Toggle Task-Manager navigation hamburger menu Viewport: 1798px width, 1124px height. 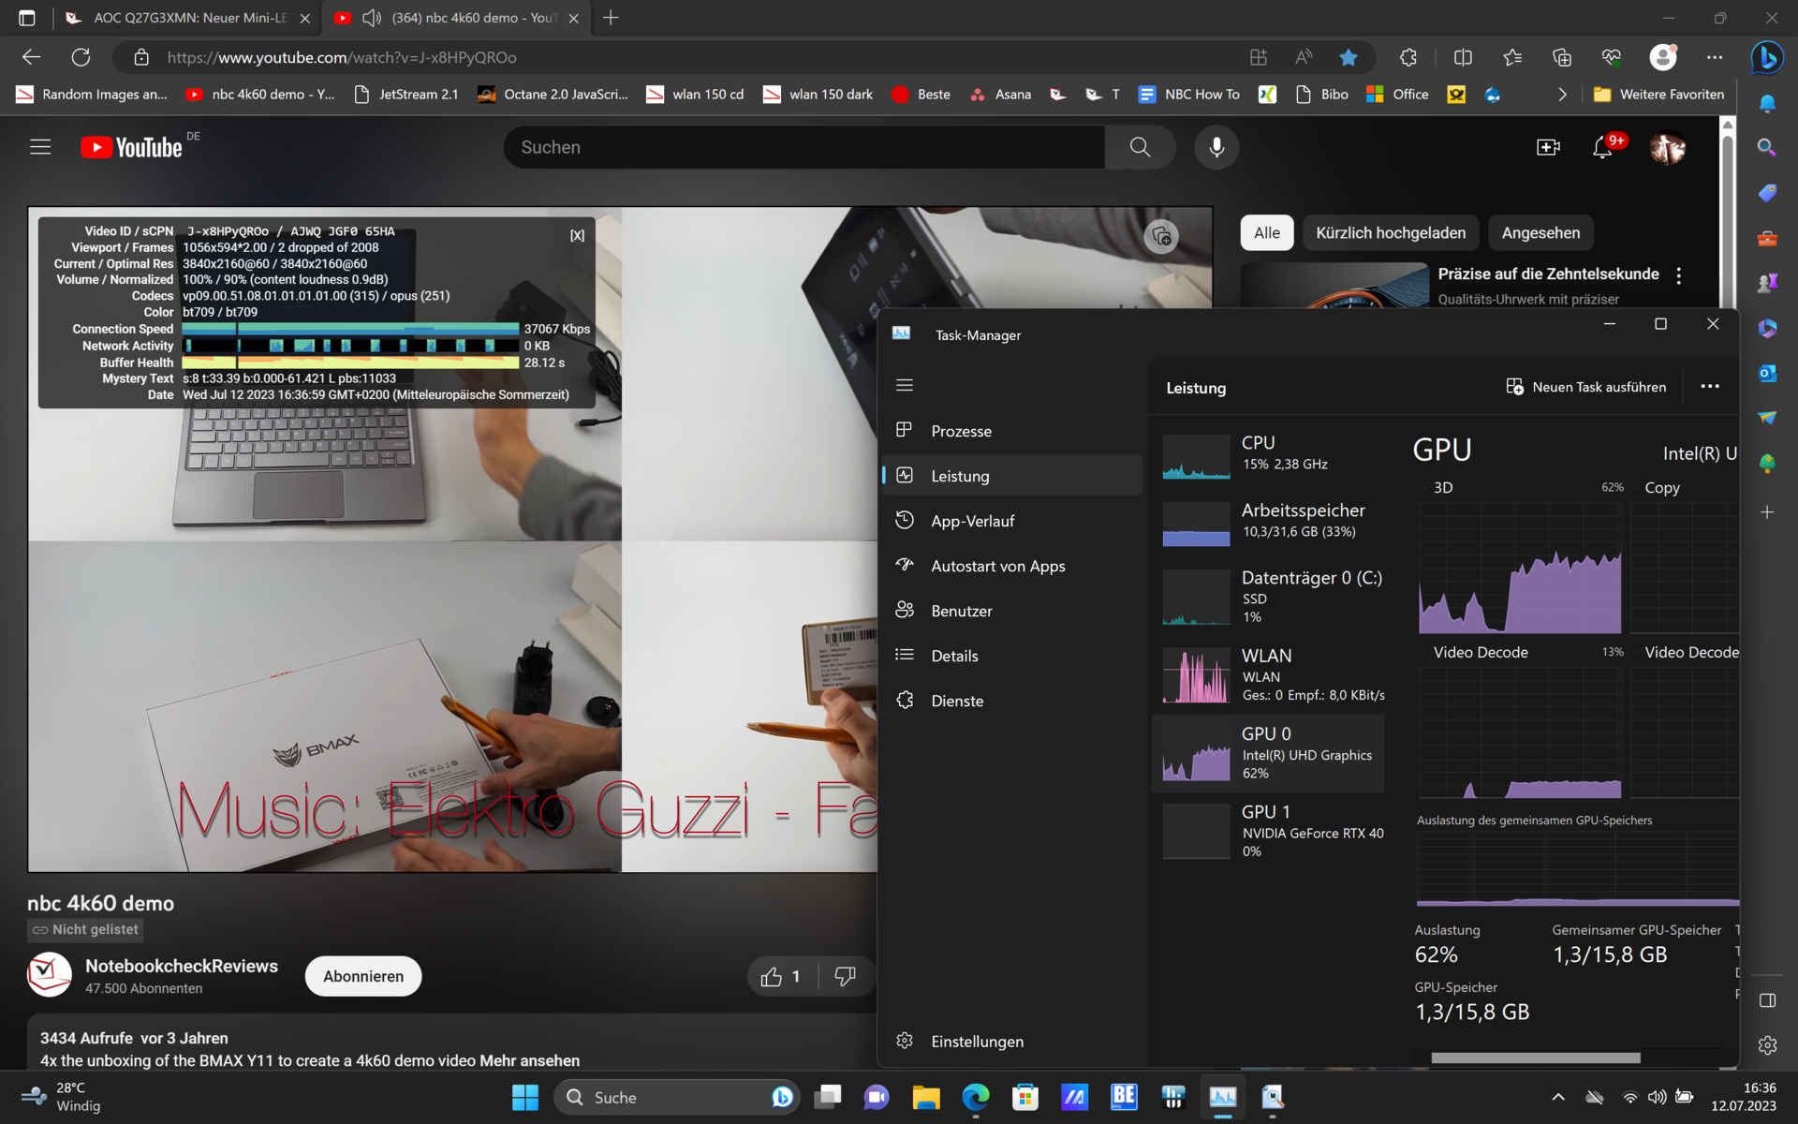point(904,385)
